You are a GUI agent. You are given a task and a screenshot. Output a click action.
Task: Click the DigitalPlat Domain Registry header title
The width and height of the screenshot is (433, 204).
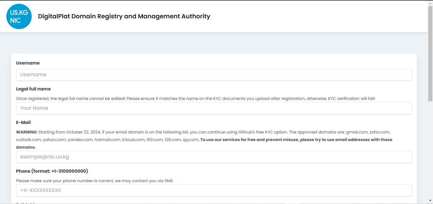[124, 16]
